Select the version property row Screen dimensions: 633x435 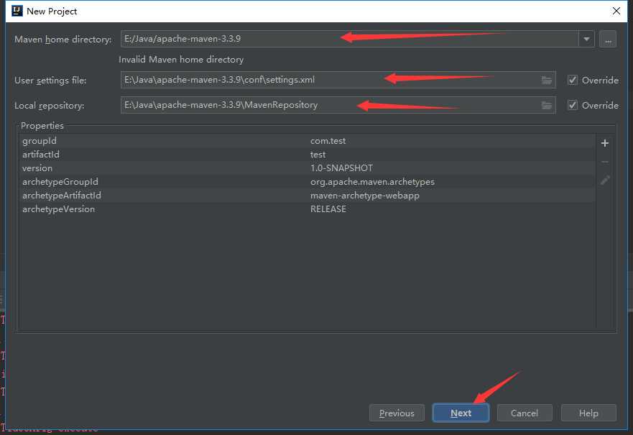tap(307, 168)
